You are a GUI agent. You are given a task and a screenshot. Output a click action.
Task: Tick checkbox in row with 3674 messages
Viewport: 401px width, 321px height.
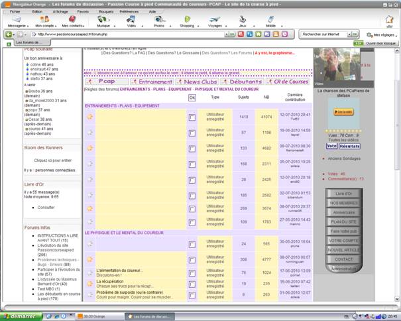coord(192,209)
